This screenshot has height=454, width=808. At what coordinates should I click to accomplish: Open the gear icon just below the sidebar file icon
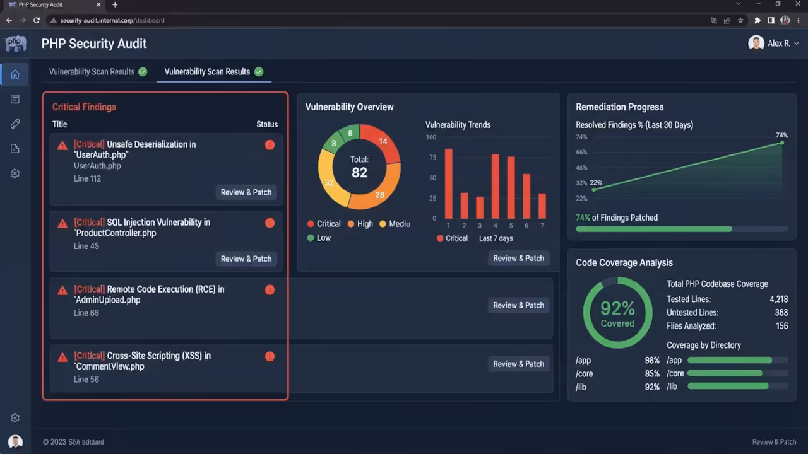coord(15,173)
